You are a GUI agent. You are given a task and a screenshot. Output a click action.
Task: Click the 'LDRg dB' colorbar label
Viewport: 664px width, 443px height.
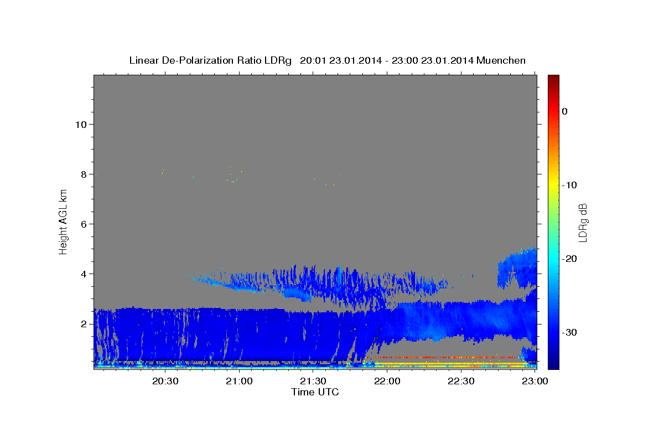(582, 223)
